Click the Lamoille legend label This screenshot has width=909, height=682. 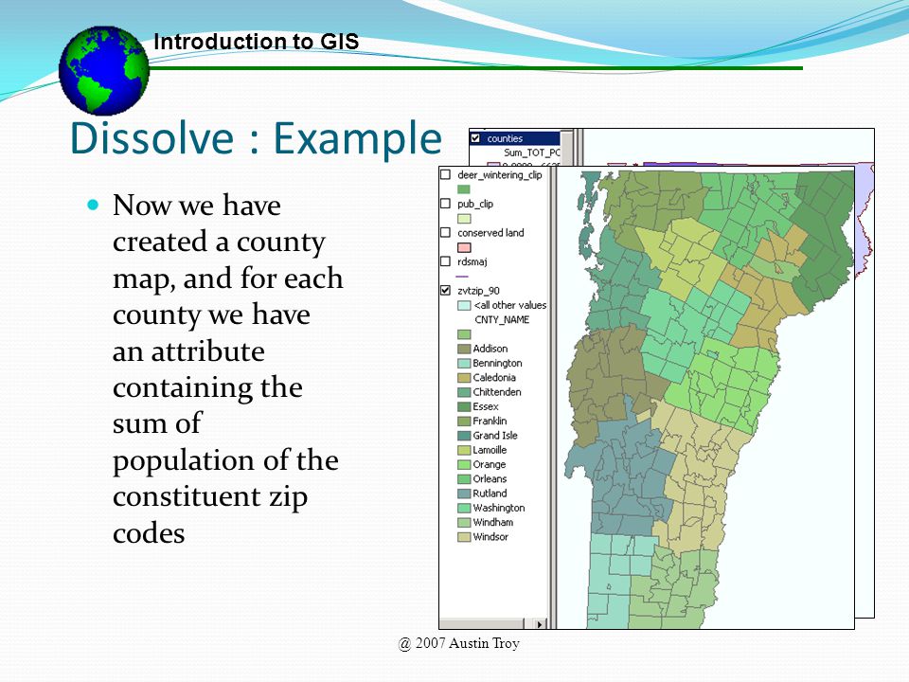(490, 450)
